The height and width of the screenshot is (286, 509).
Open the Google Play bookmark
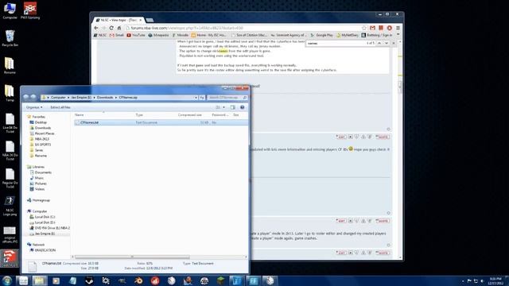point(321,35)
